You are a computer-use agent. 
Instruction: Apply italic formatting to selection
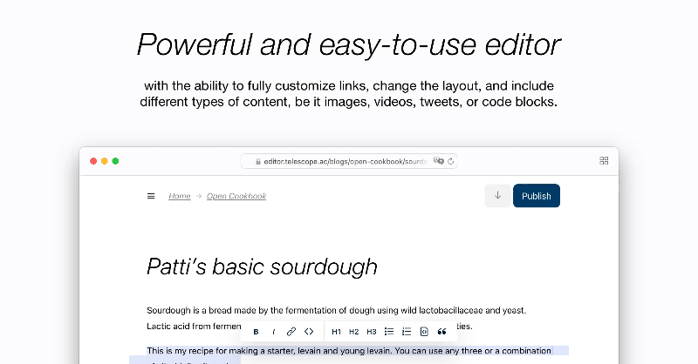[x=273, y=332]
